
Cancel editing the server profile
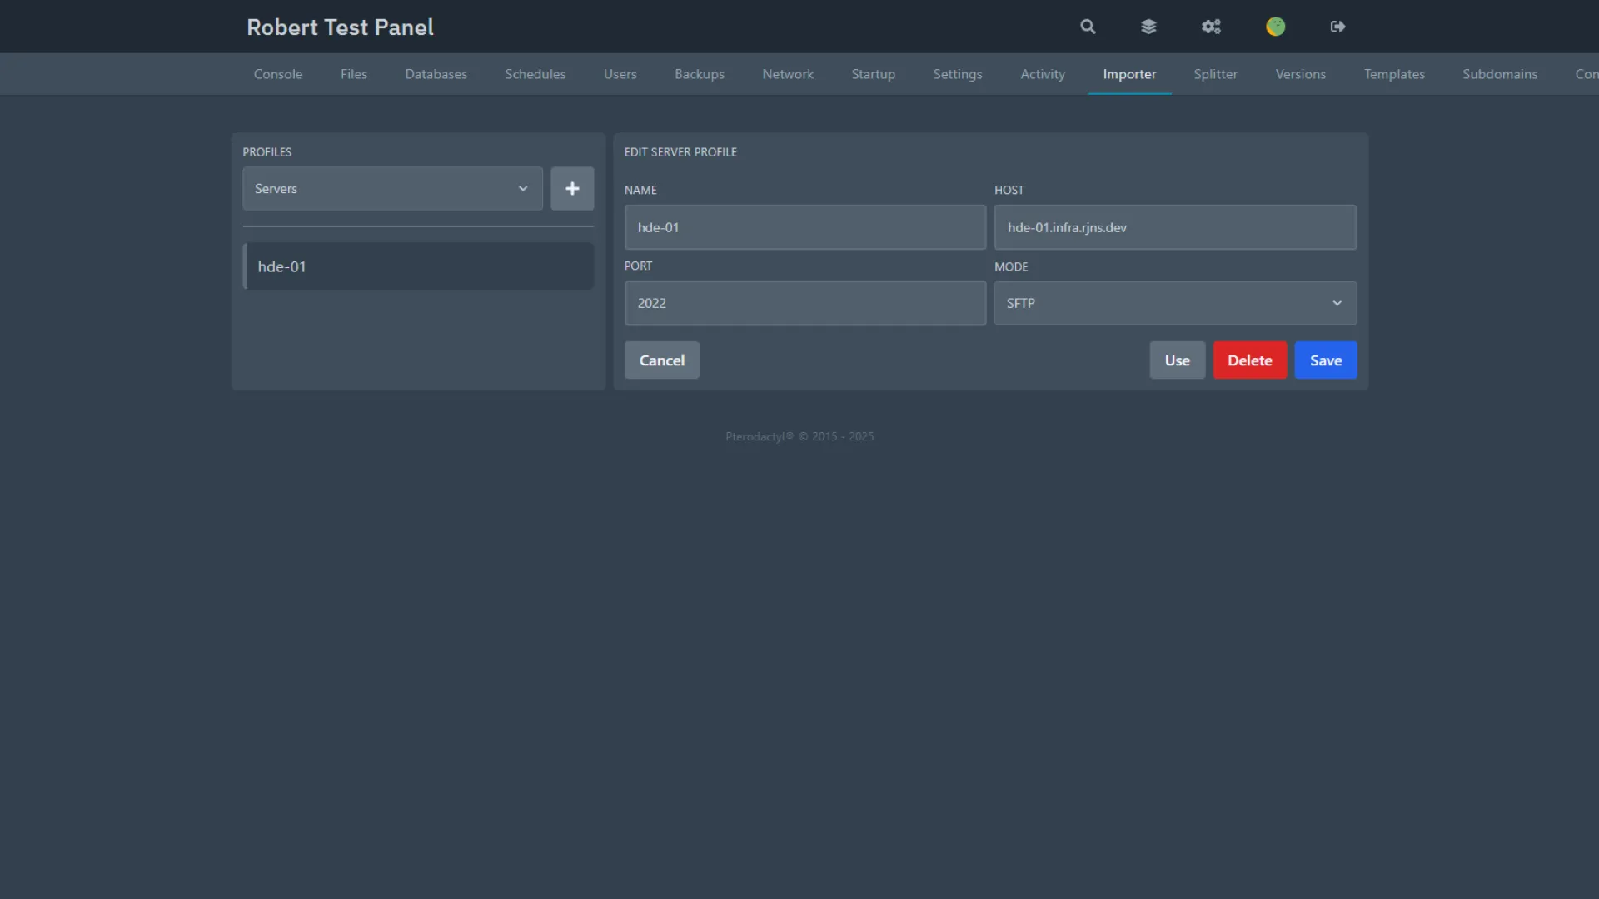pyautogui.click(x=661, y=360)
